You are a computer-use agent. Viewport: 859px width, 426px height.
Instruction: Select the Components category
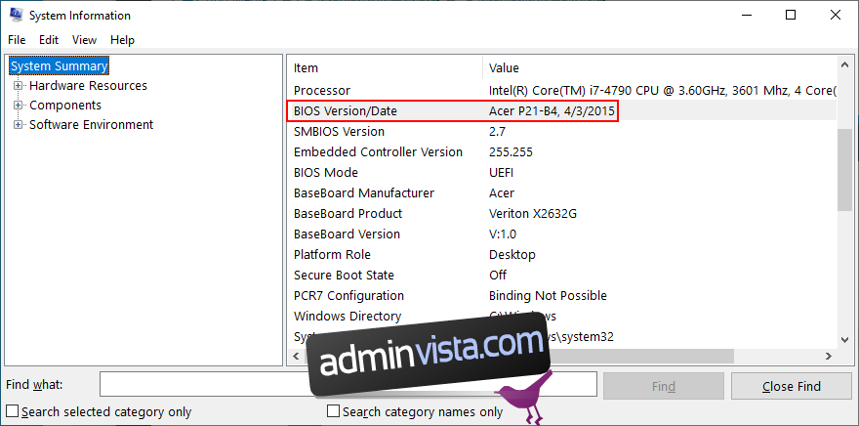click(x=65, y=106)
